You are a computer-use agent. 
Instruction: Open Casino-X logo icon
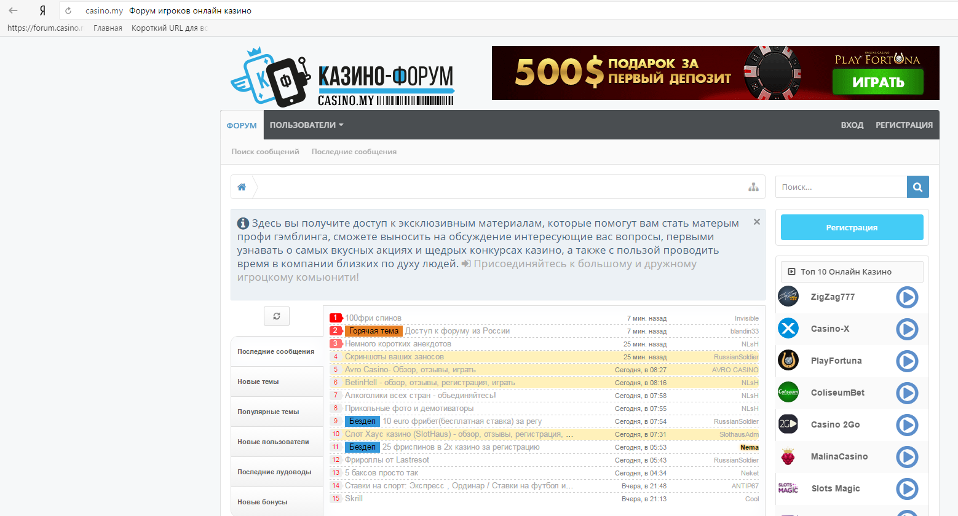[788, 329]
